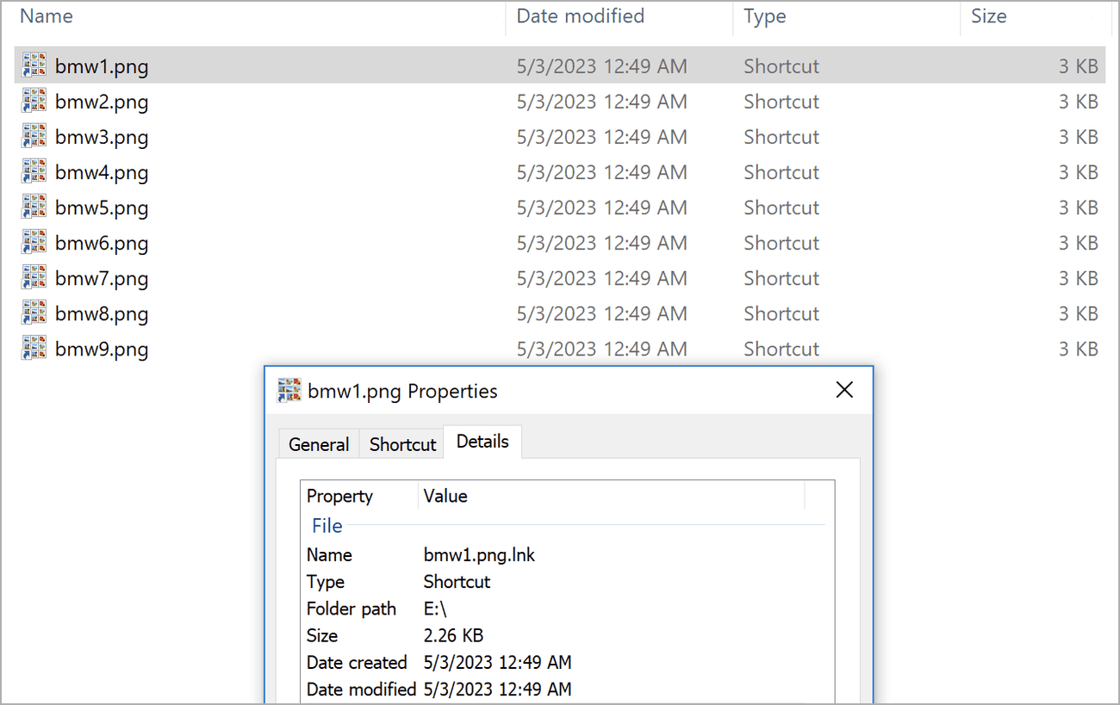The height and width of the screenshot is (705, 1120).
Task: Click the bmw2.png shortcut file icon
Action: (x=34, y=102)
